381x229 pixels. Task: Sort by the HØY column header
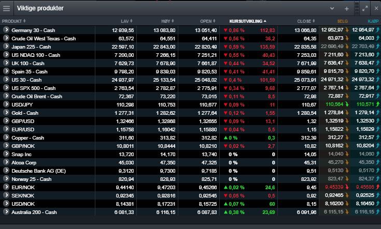[x=167, y=21]
